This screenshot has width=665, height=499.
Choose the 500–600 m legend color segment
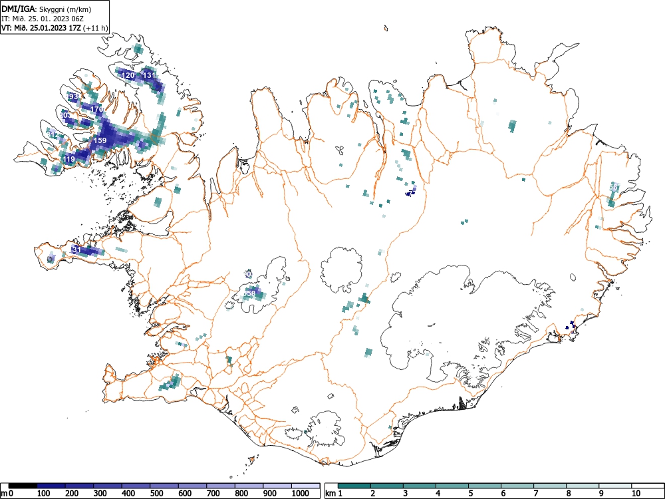point(164,486)
